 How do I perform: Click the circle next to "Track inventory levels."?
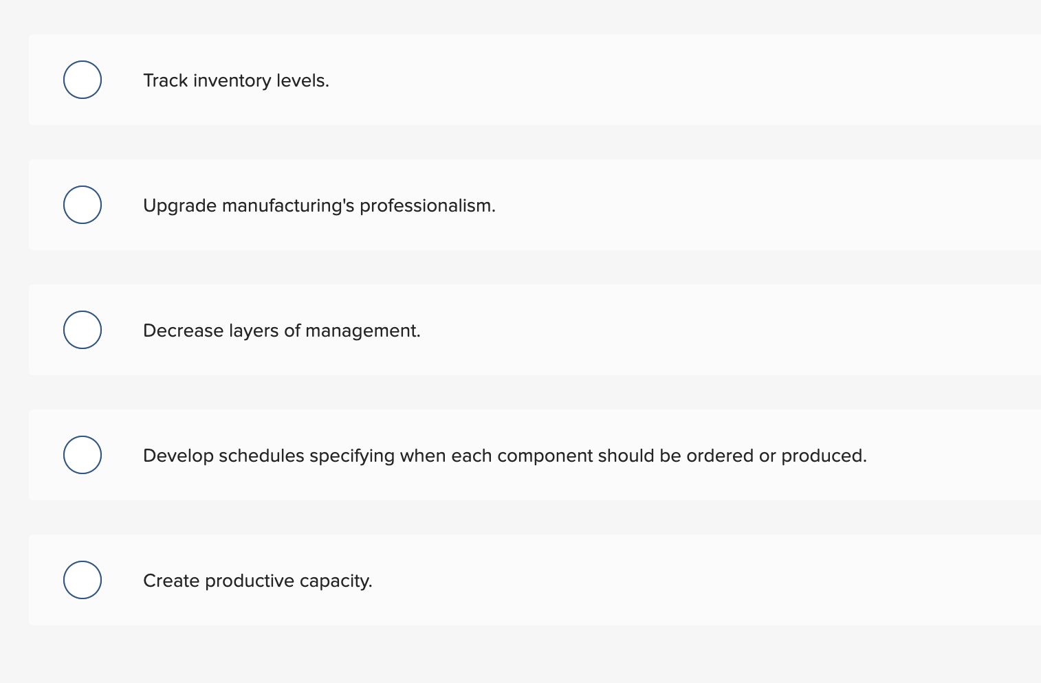(82, 80)
